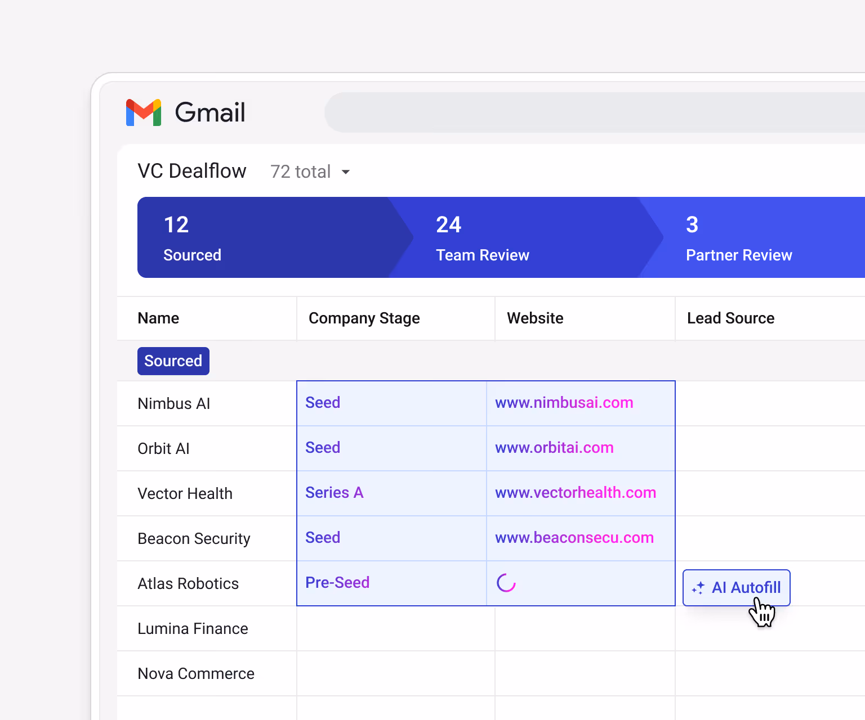Click the 72 total count label
865x720 pixels.
(300, 172)
